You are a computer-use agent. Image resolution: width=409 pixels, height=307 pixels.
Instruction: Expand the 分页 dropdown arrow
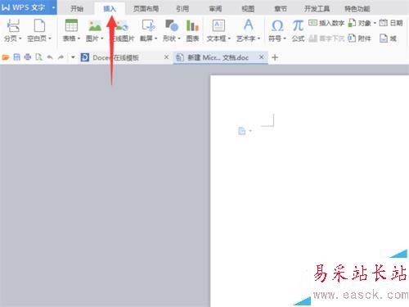(x=20, y=38)
